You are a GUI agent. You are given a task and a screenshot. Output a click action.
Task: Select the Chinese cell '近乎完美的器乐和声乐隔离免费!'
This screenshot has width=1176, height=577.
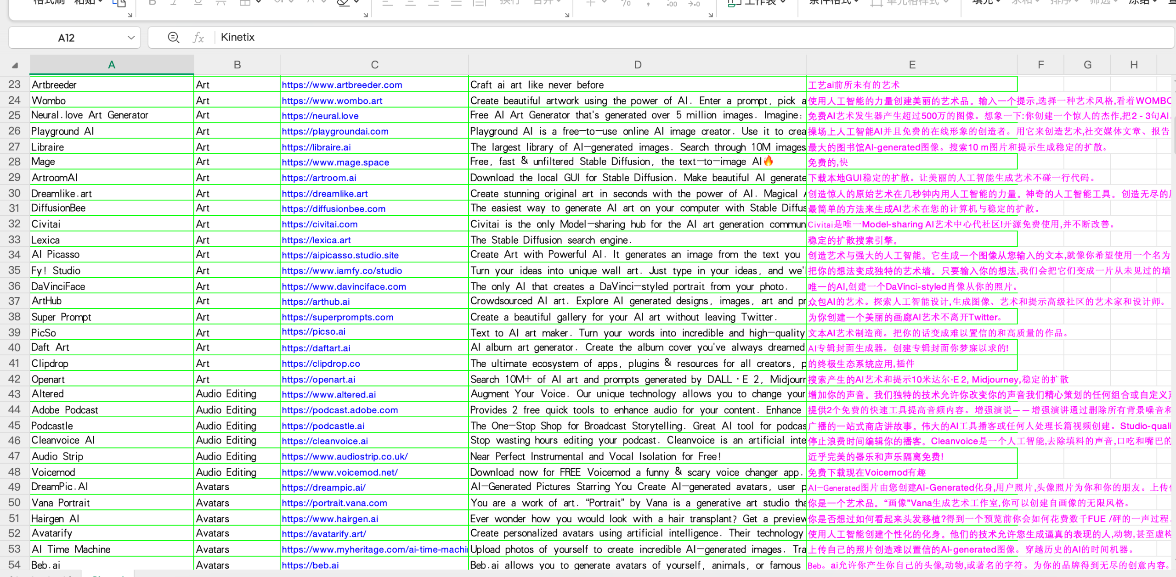912,456
